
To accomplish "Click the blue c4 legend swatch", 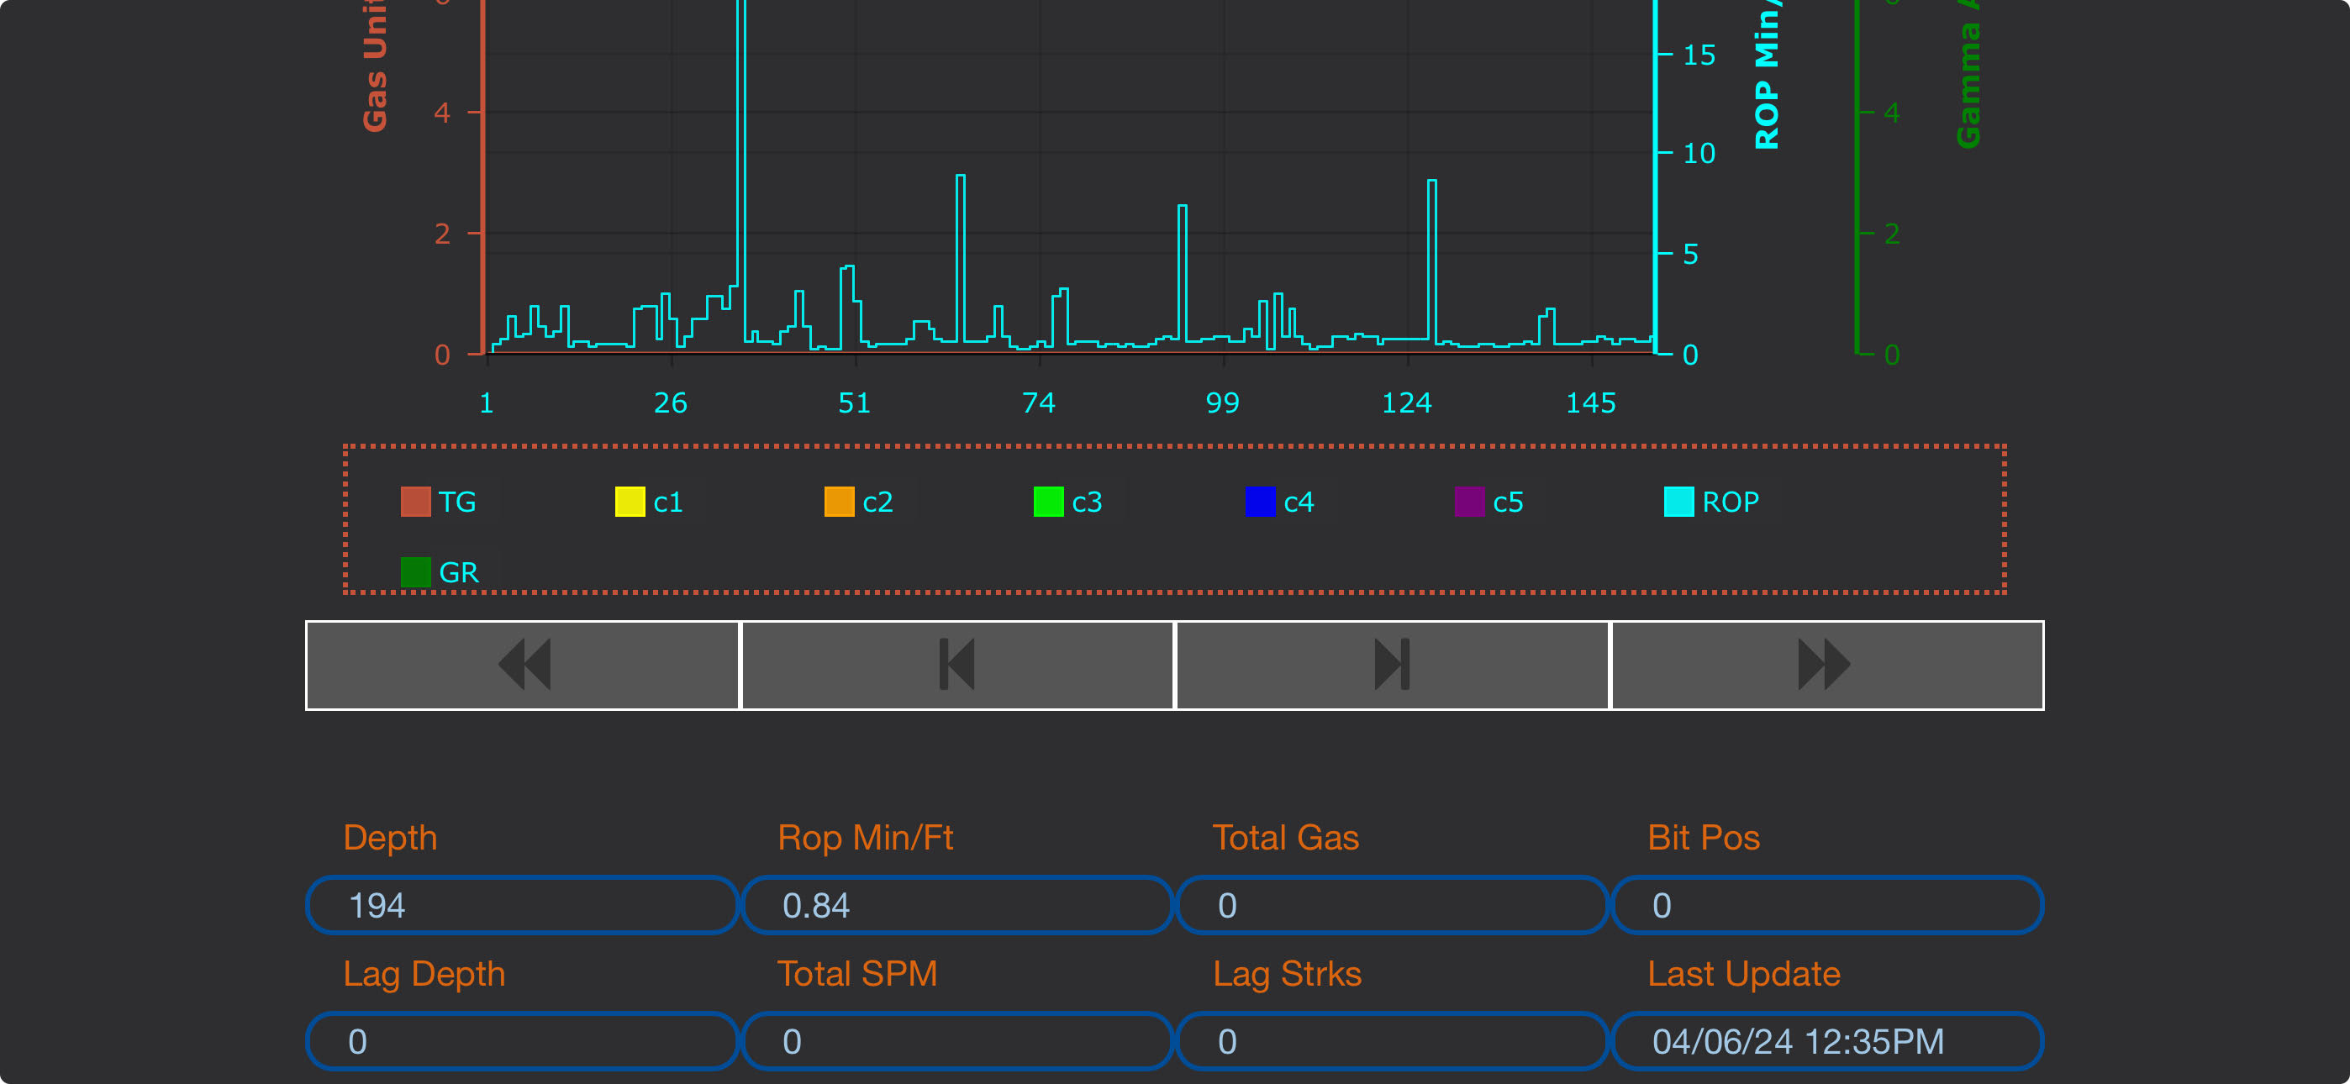I will (x=1260, y=502).
